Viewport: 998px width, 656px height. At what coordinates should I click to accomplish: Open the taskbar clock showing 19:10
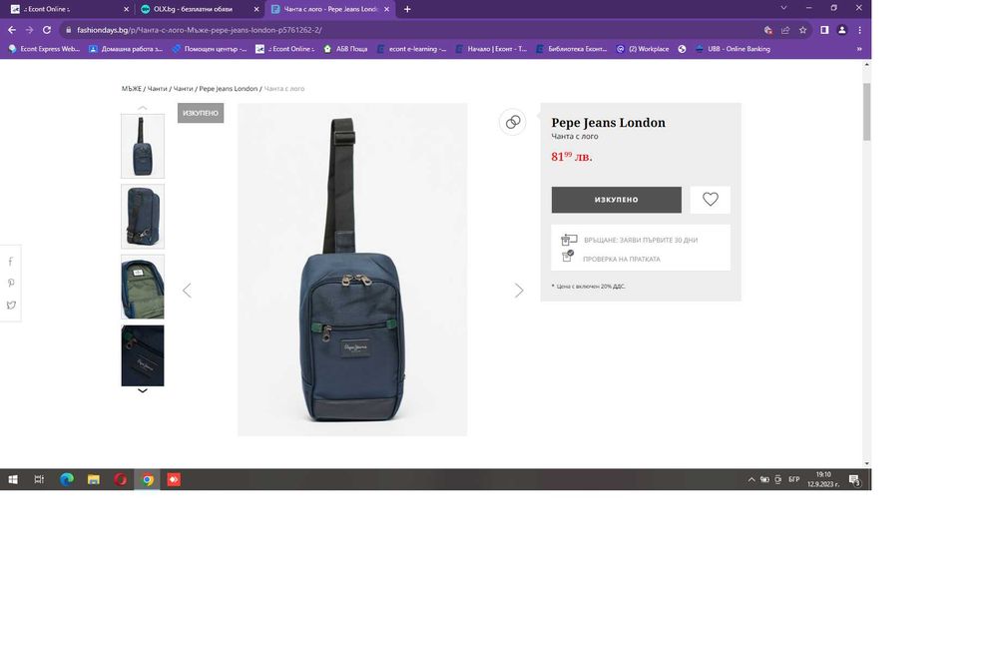click(823, 479)
